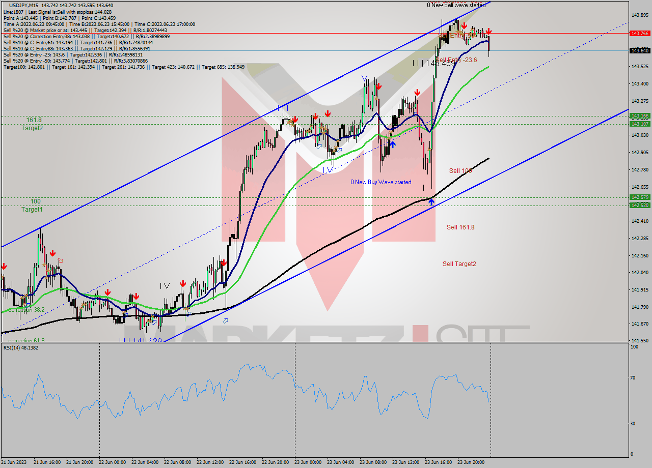Click the green 'Target1' label

click(32, 210)
